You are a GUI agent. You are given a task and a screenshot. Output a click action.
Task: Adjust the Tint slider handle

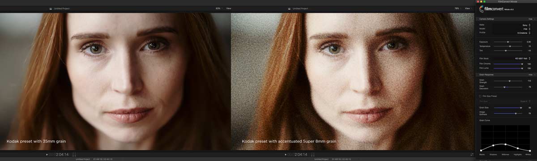(506, 51)
